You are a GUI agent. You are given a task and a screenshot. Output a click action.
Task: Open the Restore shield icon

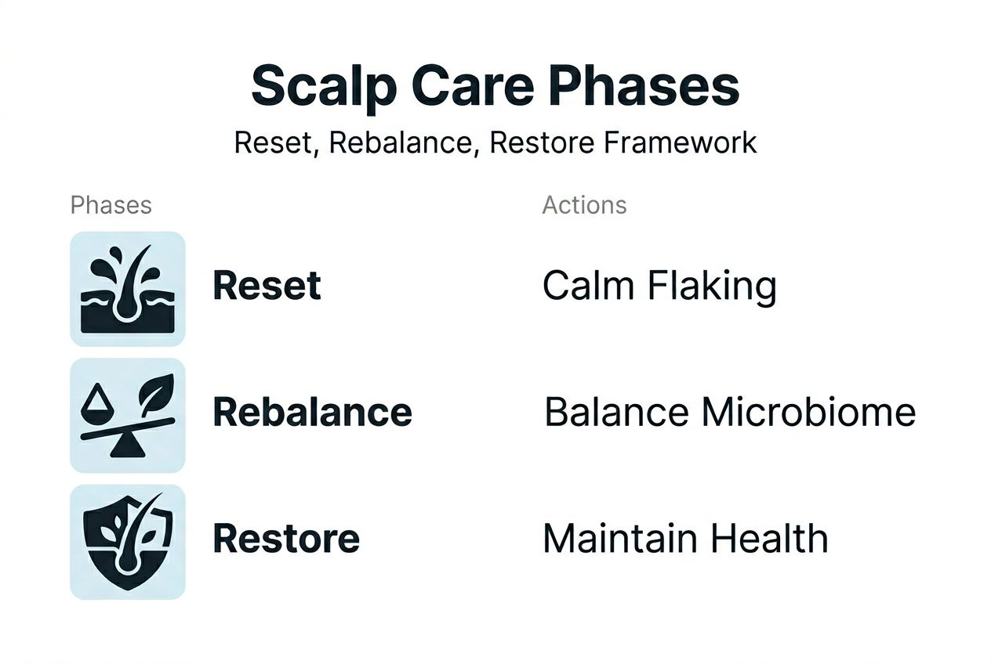click(128, 542)
